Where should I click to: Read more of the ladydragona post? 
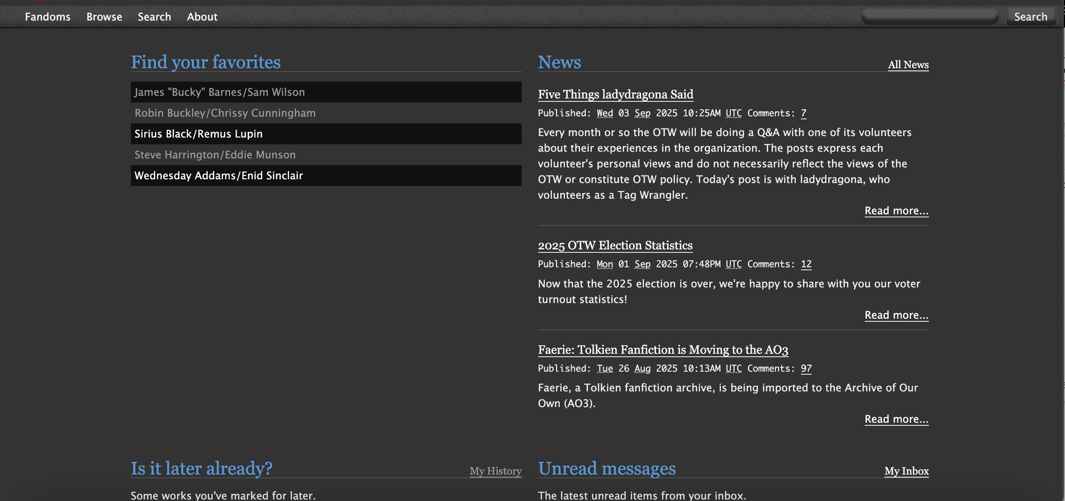click(896, 211)
